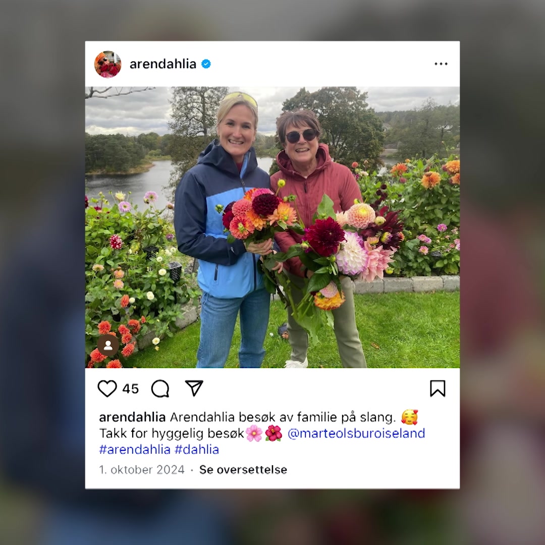Image resolution: width=545 pixels, height=545 pixels.
Task: Open the #dahlia hashtag
Action: [x=197, y=450]
